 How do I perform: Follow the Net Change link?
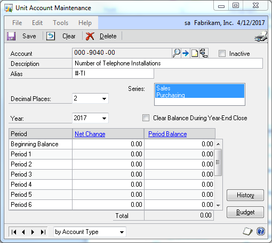tap(90, 134)
